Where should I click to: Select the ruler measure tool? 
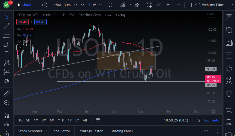(7, 94)
